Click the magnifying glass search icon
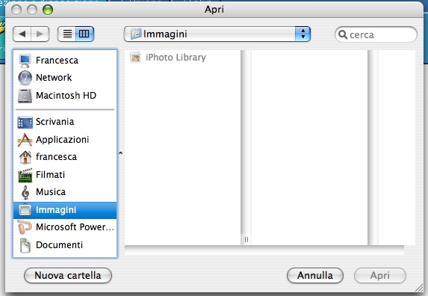The image size is (428, 296). 343,34
